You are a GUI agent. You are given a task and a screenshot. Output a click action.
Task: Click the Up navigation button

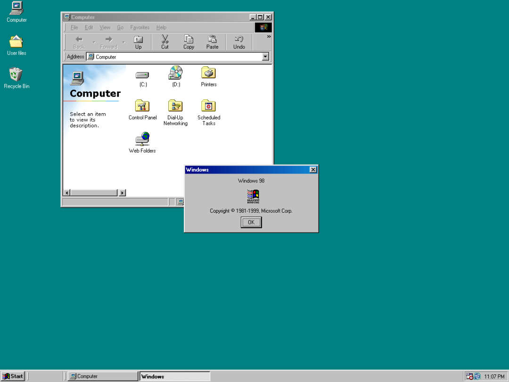pos(138,42)
